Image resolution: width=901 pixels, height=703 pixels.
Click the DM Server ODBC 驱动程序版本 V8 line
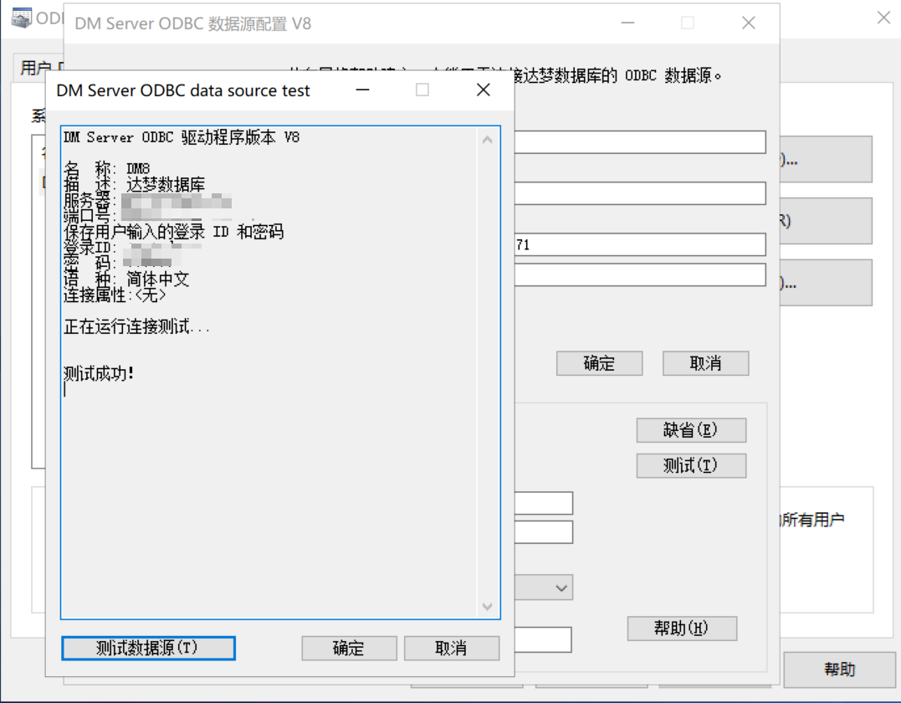182,137
